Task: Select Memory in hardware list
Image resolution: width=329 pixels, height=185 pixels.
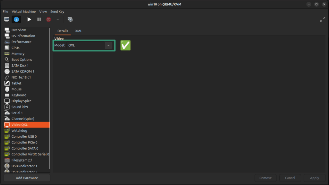Action: pyautogui.click(x=27, y=54)
